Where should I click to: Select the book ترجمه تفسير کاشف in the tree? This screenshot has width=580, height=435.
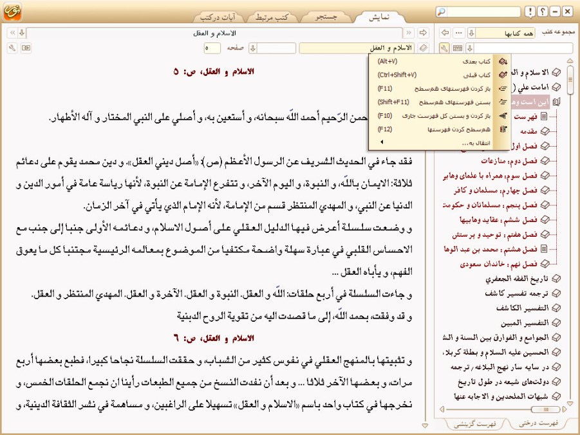point(517,293)
